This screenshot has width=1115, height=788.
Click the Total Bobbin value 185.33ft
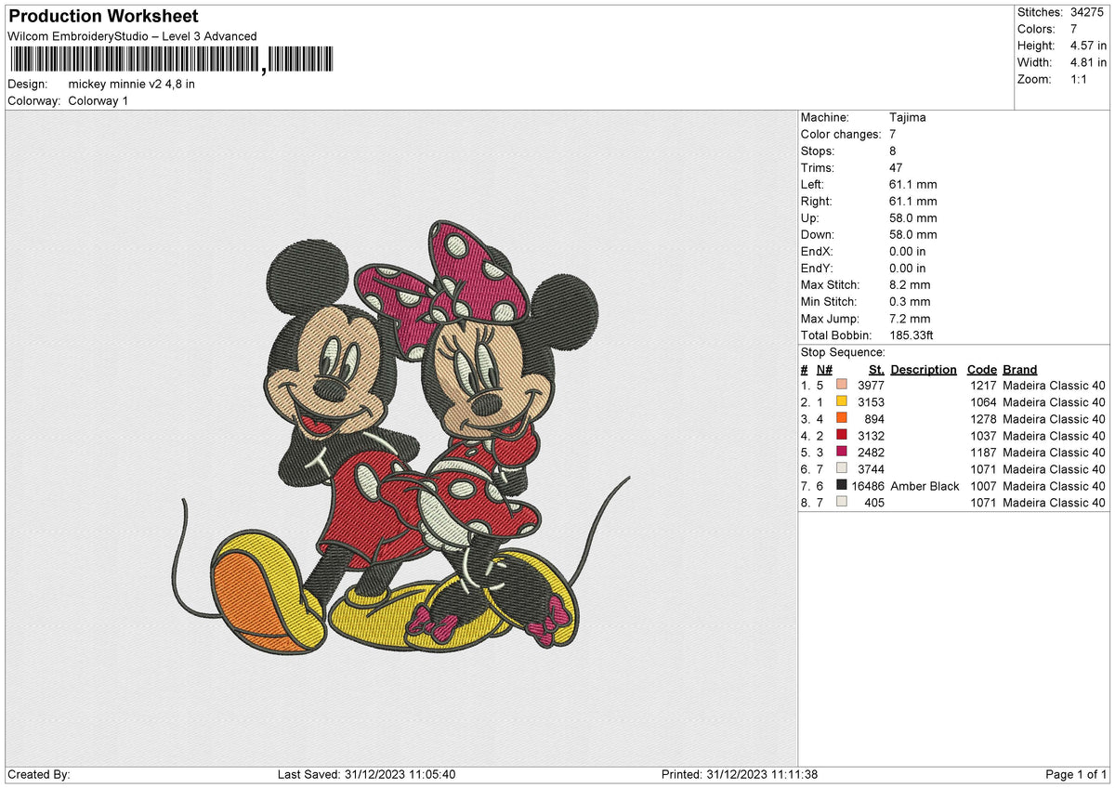(x=913, y=335)
